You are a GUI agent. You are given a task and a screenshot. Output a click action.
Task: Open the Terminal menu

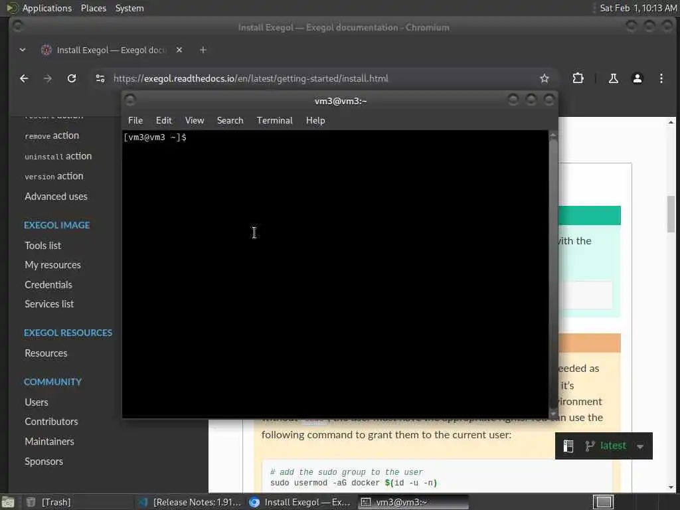click(274, 121)
